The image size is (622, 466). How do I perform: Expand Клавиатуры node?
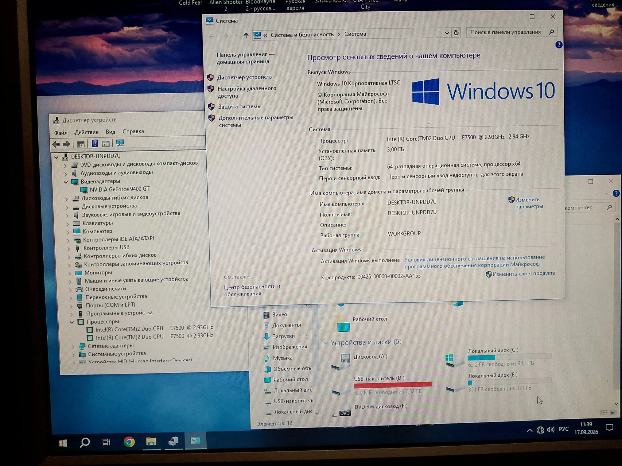tap(67, 224)
